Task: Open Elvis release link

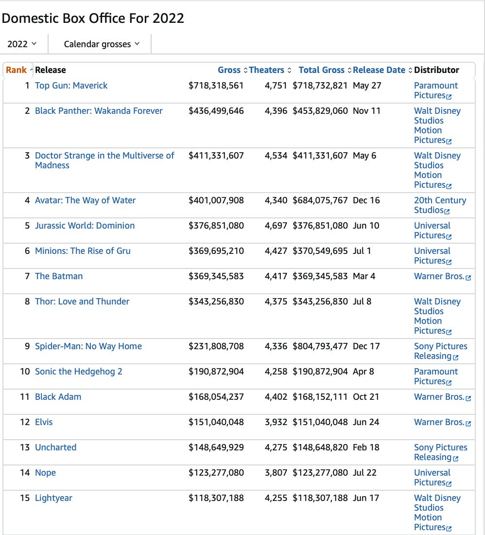Action: tap(44, 422)
